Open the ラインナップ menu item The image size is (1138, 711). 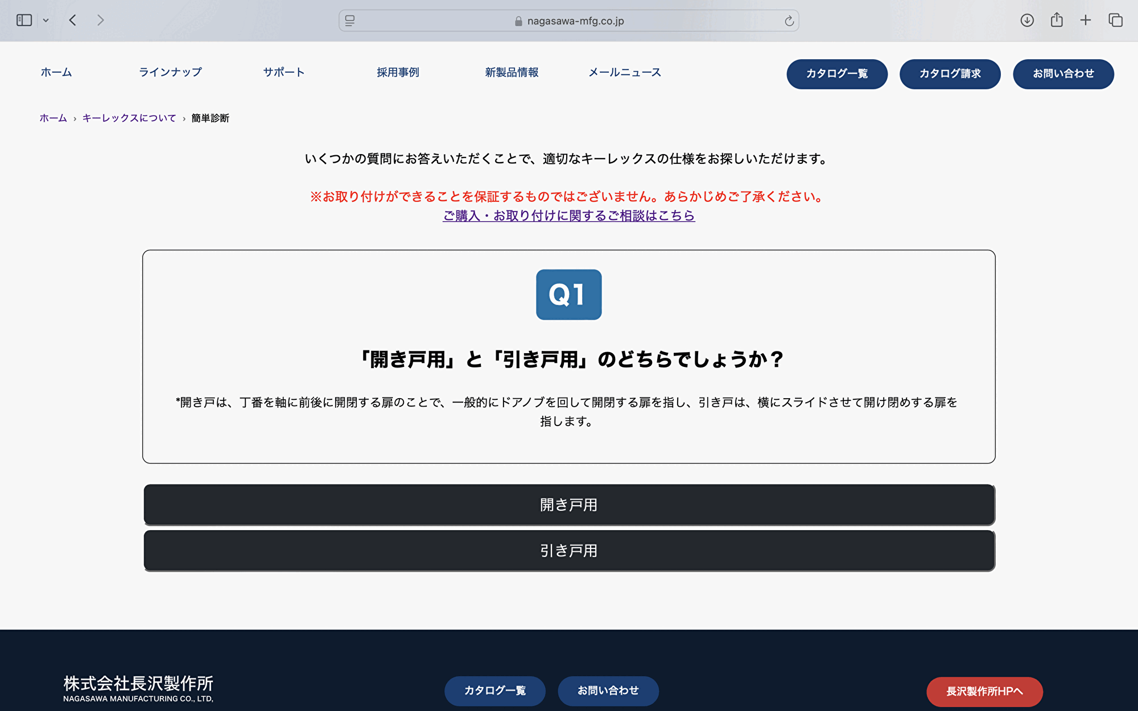[170, 72]
